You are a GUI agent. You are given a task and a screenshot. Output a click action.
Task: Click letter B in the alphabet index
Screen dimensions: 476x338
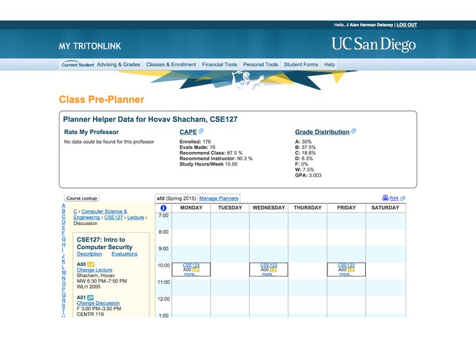pos(64,211)
